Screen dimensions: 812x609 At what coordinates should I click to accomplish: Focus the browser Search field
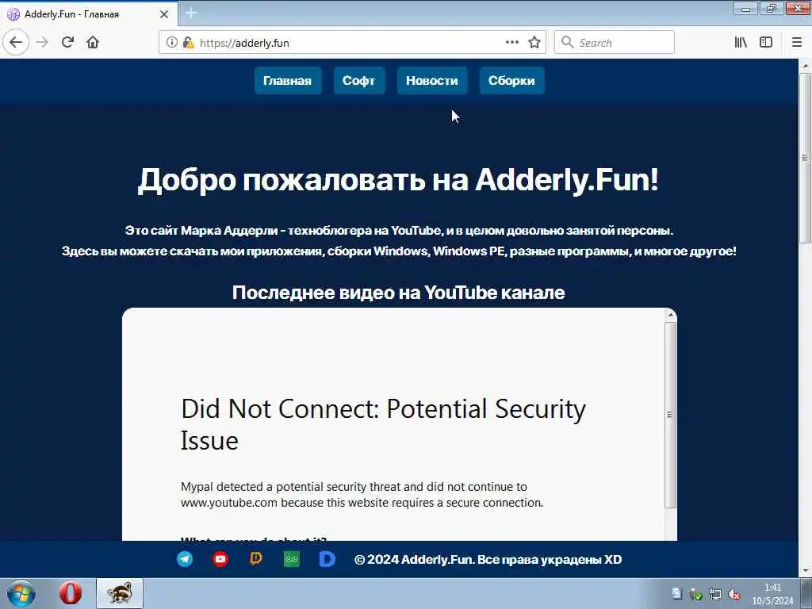615,43
